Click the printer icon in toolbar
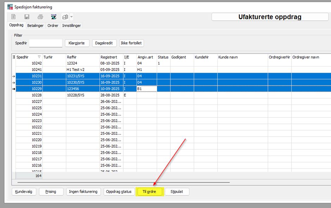Viewport: 331px width, 208px height. tap(40, 17)
